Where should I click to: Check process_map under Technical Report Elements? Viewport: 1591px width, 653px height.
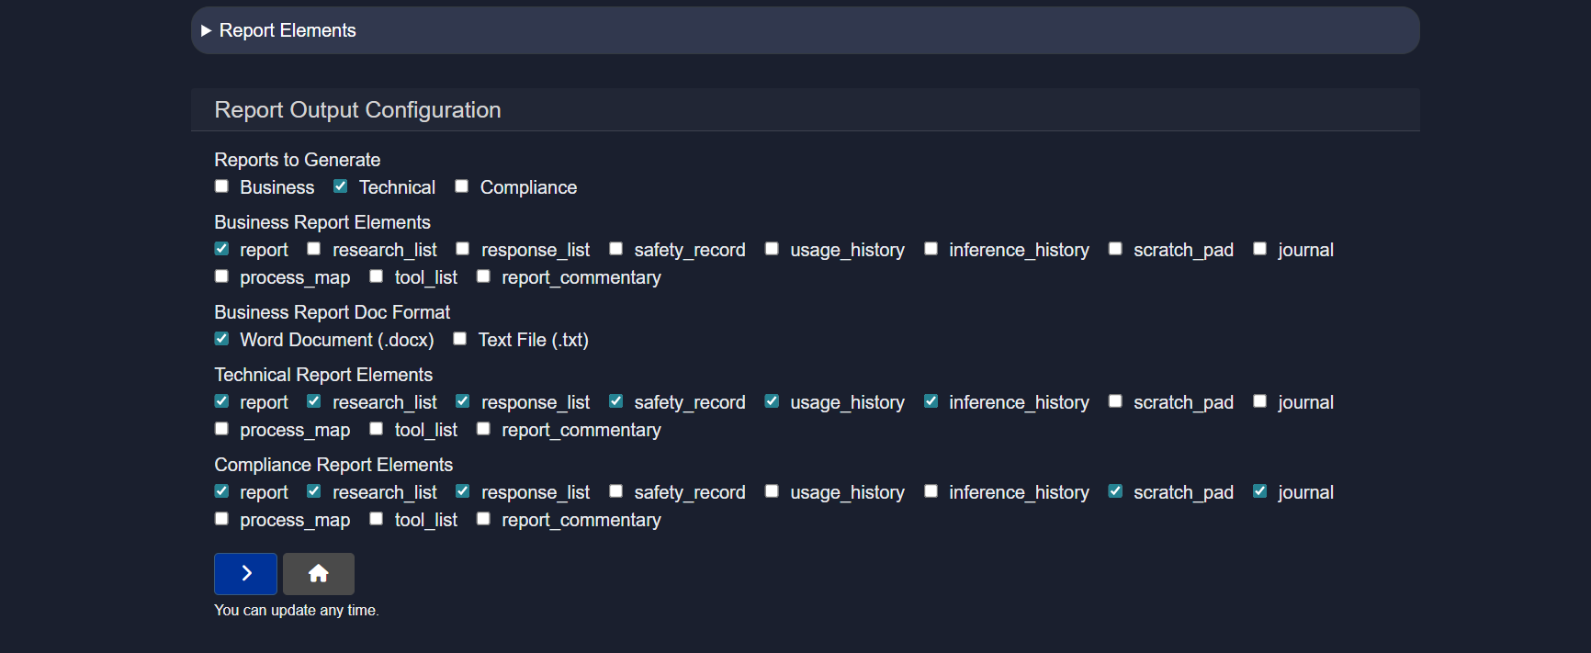[x=221, y=429]
